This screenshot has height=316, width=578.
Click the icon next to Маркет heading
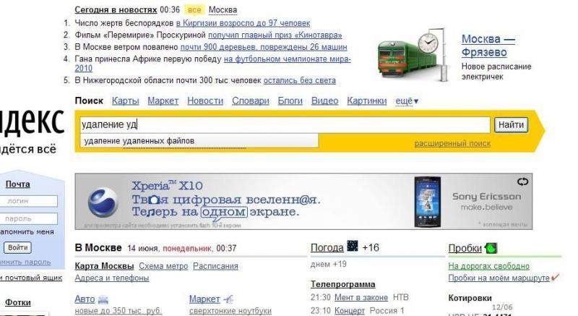click(228, 299)
